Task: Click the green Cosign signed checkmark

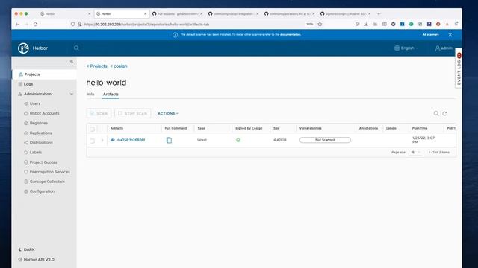Action: click(x=238, y=140)
